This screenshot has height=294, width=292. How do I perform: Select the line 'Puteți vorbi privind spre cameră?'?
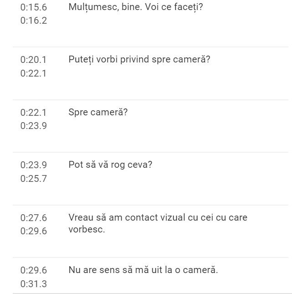coord(139,60)
